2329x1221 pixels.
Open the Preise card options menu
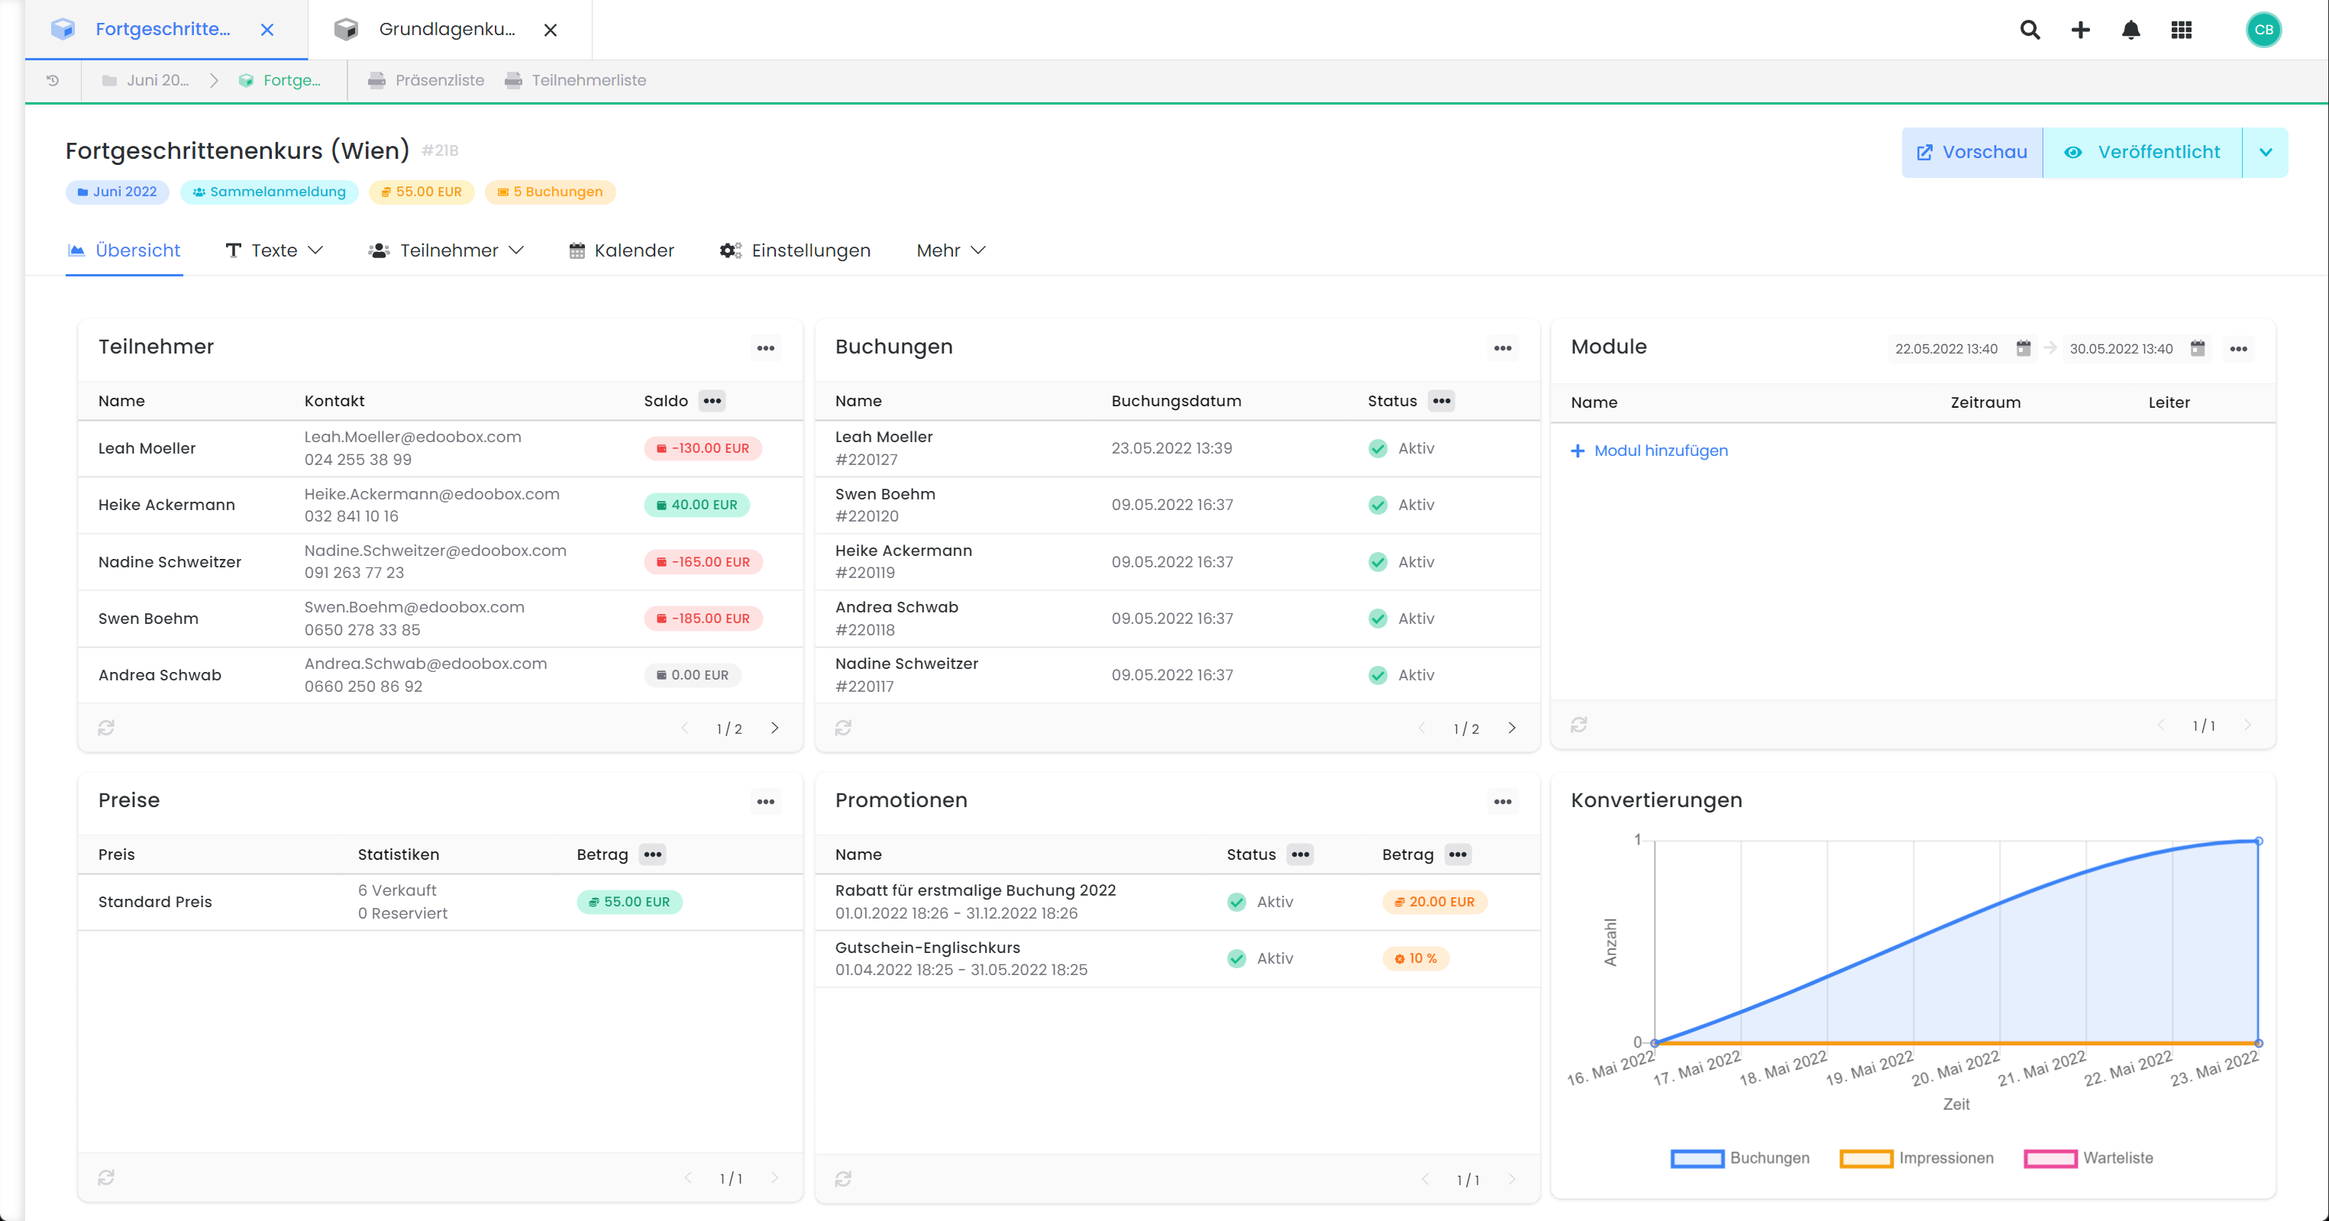(x=766, y=801)
